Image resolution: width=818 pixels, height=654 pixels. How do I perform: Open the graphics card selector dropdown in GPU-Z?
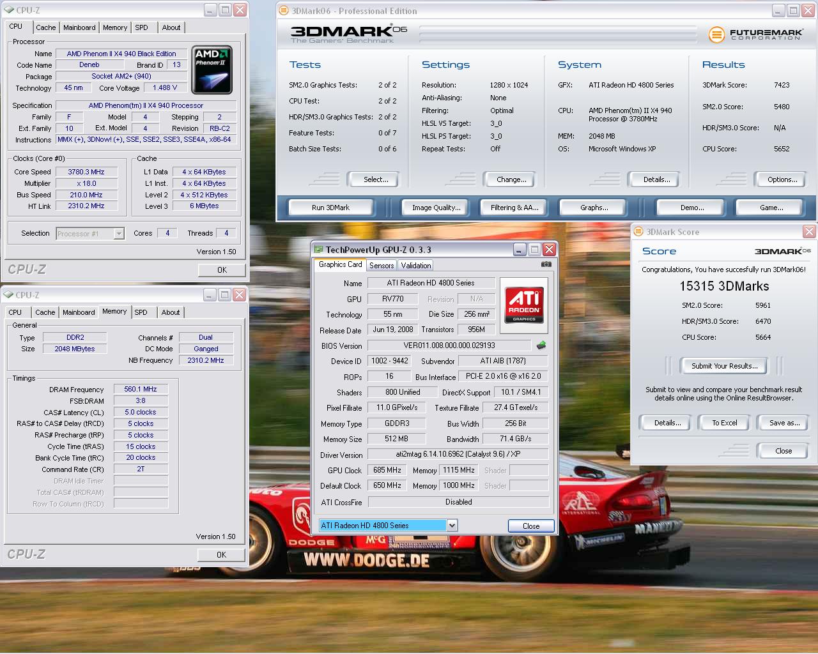click(x=452, y=526)
